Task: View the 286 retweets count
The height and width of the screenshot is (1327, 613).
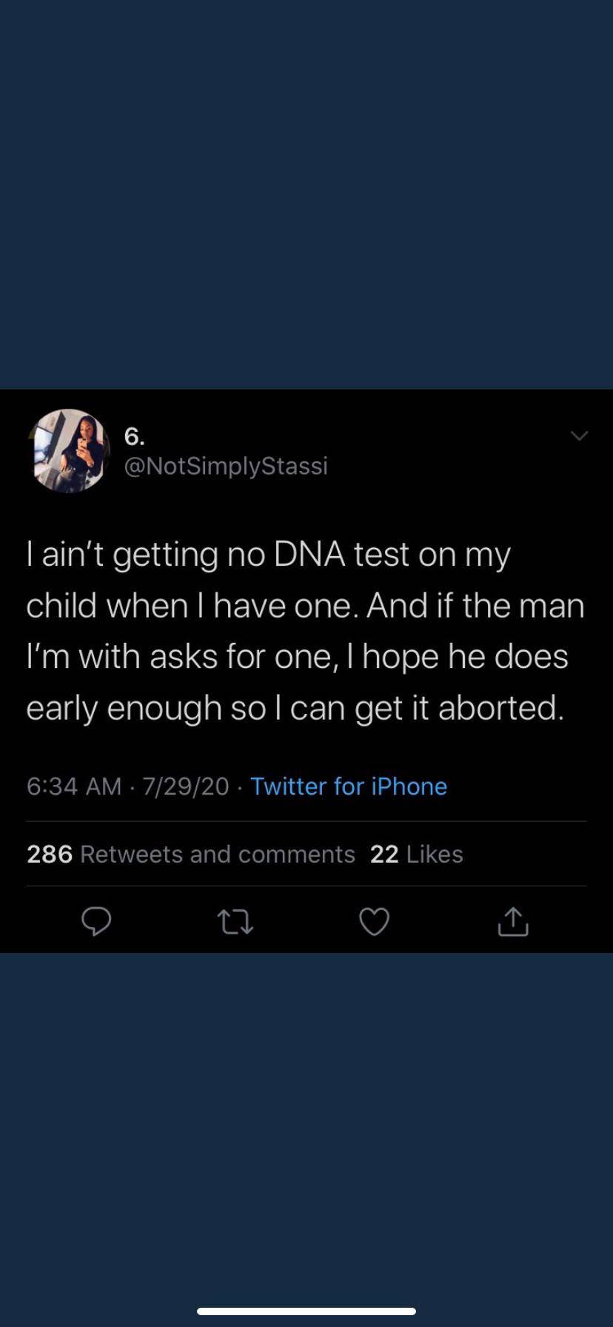Action: [50, 854]
